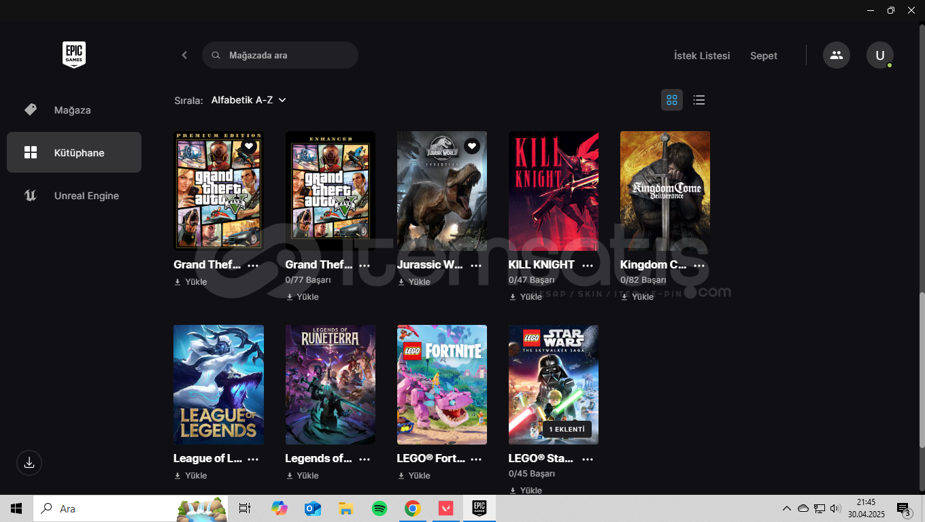Open GTA V Premium Edition cover

click(x=218, y=191)
